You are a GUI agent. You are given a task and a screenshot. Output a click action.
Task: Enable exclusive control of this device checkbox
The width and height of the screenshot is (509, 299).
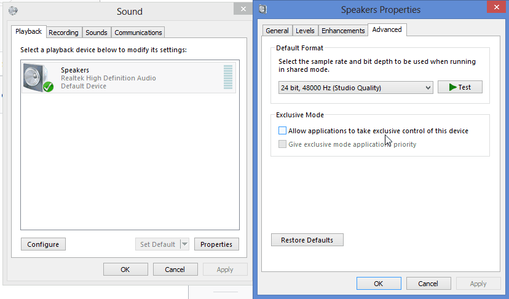[282, 131]
